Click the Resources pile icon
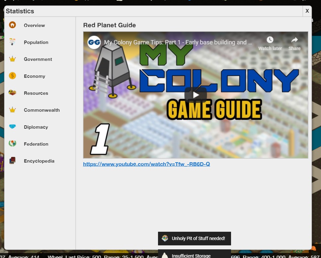The width and height of the screenshot is (321, 258). click(x=12, y=93)
